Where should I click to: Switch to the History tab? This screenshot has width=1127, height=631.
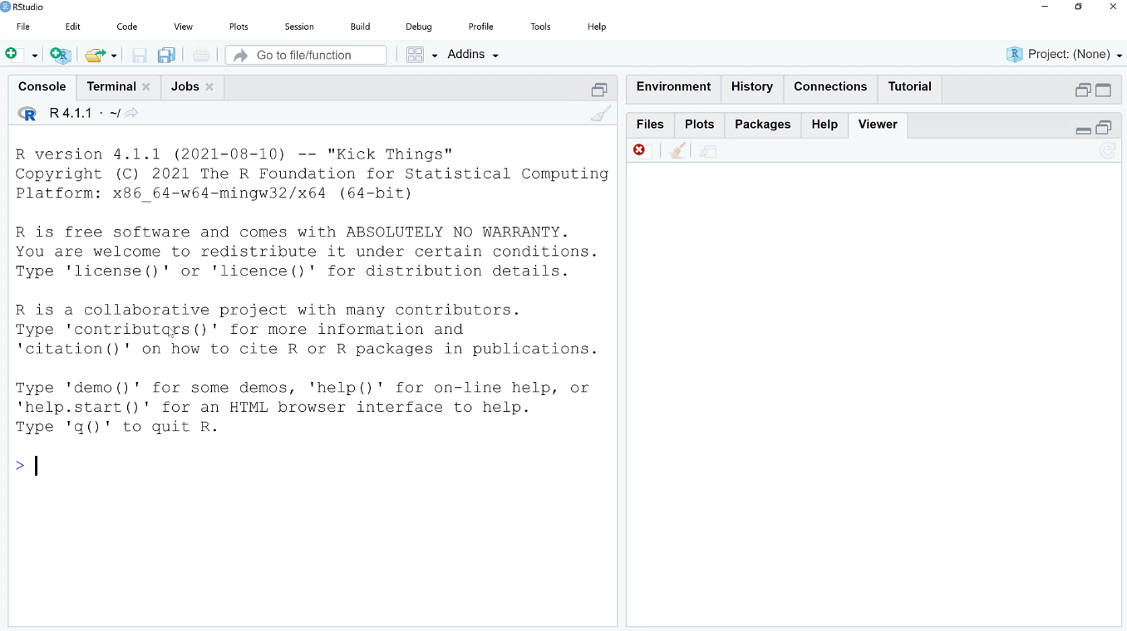(752, 87)
